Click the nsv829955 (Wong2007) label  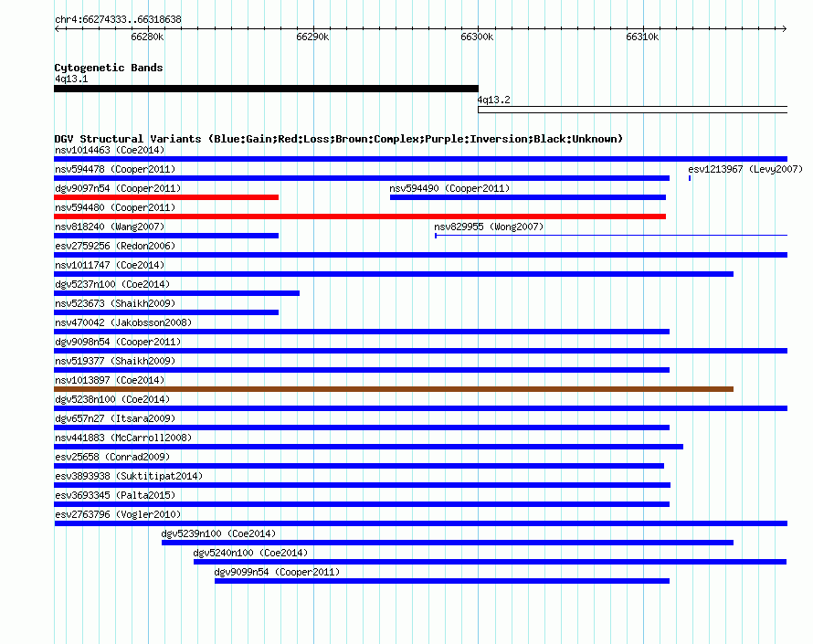[x=489, y=227]
